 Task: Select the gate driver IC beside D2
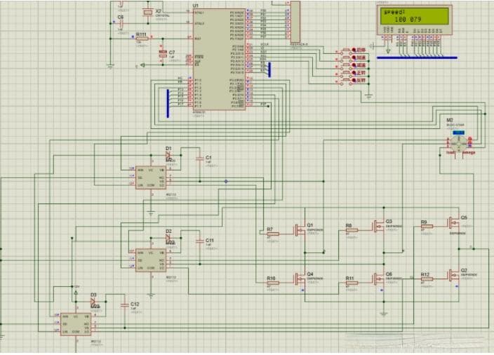[x=151, y=259]
